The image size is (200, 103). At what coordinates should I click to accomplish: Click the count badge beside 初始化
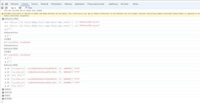point(3,96)
